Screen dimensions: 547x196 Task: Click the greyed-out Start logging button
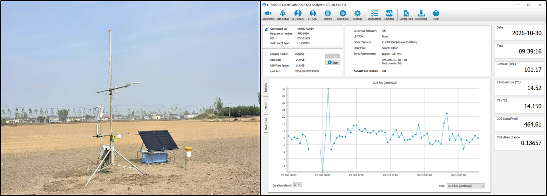pyautogui.click(x=333, y=56)
